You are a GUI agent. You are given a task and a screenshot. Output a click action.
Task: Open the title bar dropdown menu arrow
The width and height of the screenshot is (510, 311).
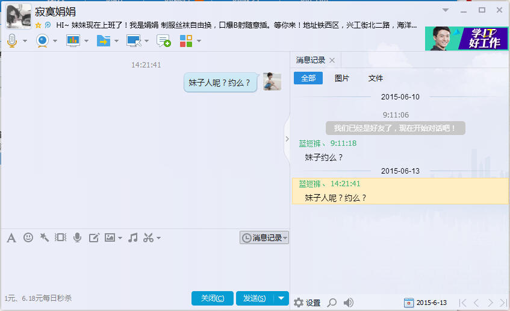[x=446, y=10]
